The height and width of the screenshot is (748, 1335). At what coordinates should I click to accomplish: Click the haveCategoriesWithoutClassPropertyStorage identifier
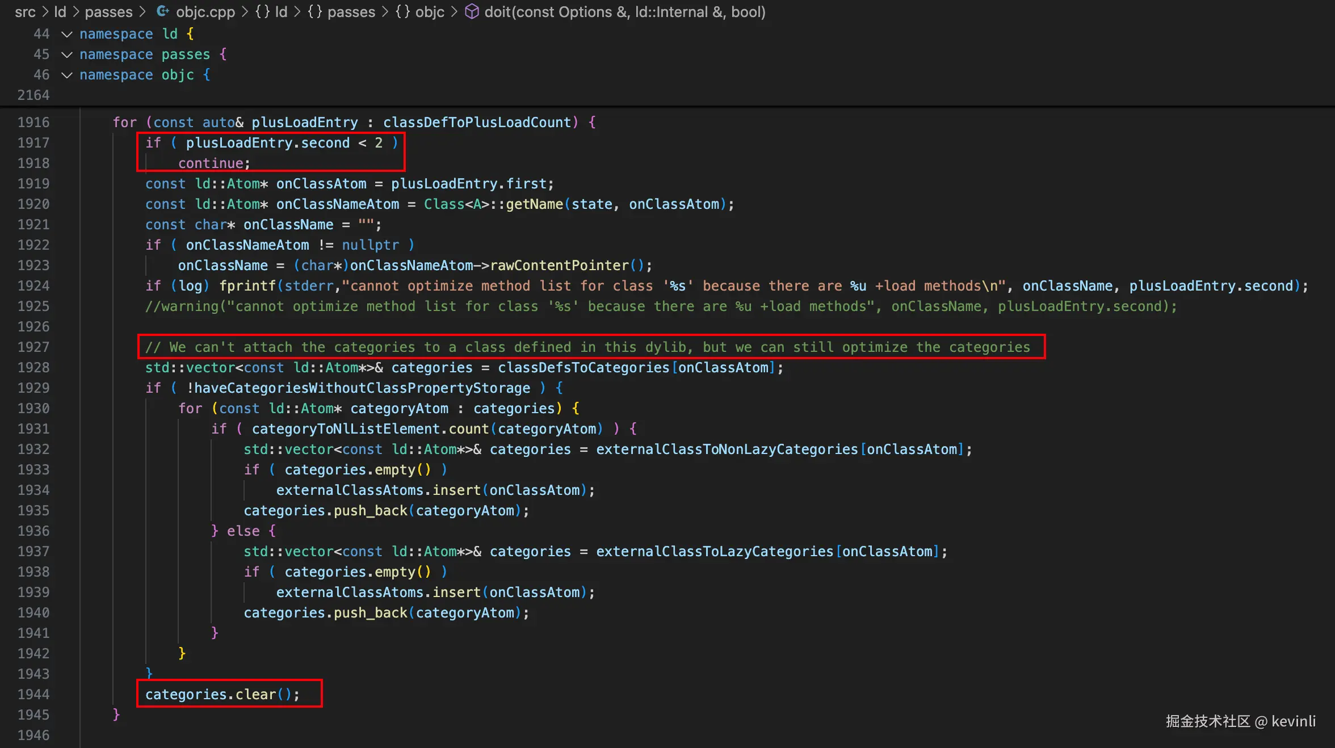pyautogui.click(x=362, y=388)
